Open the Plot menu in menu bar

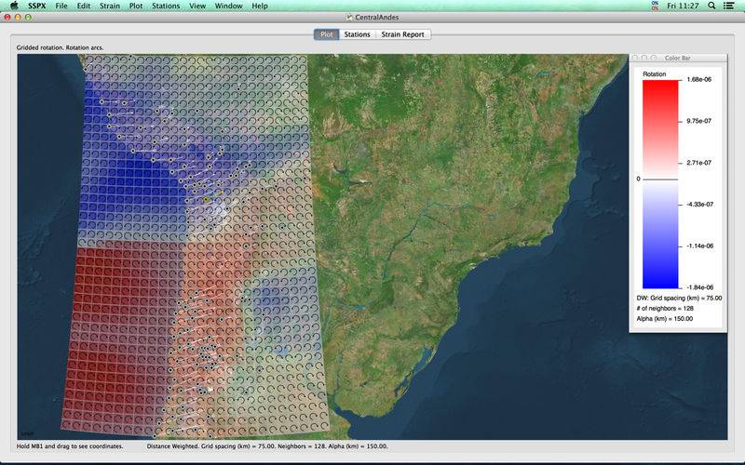click(136, 6)
